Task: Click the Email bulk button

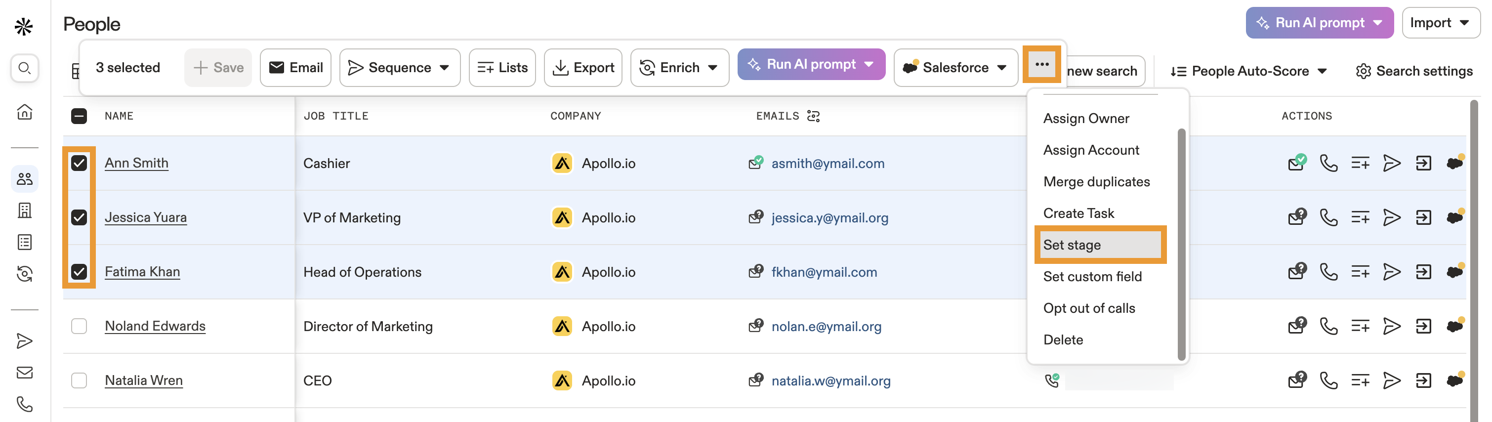Action: tap(295, 68)
